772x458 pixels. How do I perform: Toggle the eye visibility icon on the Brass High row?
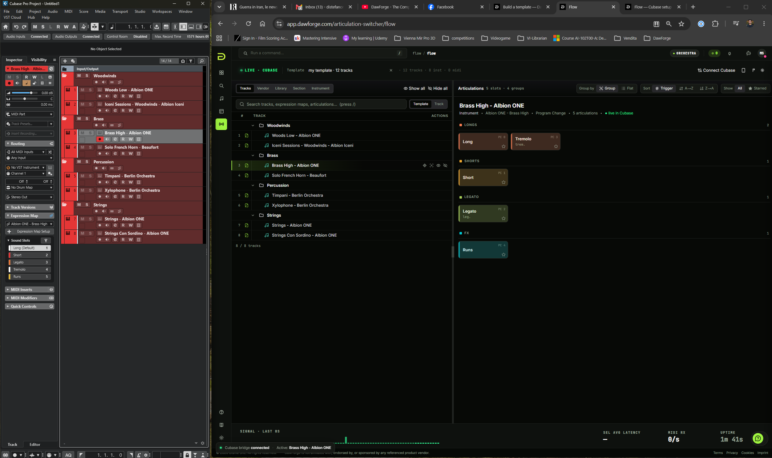click(x=438, y=166)
